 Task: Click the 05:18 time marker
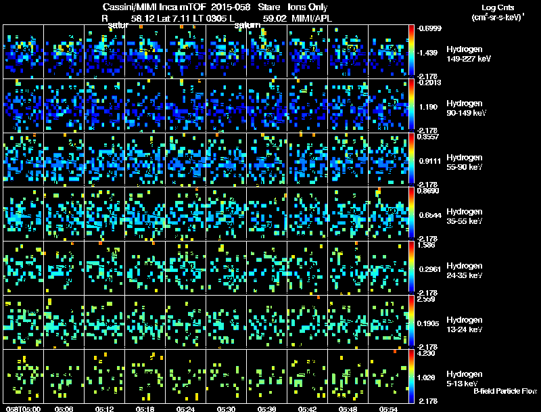pyautogui.click(x=145, y=409)
